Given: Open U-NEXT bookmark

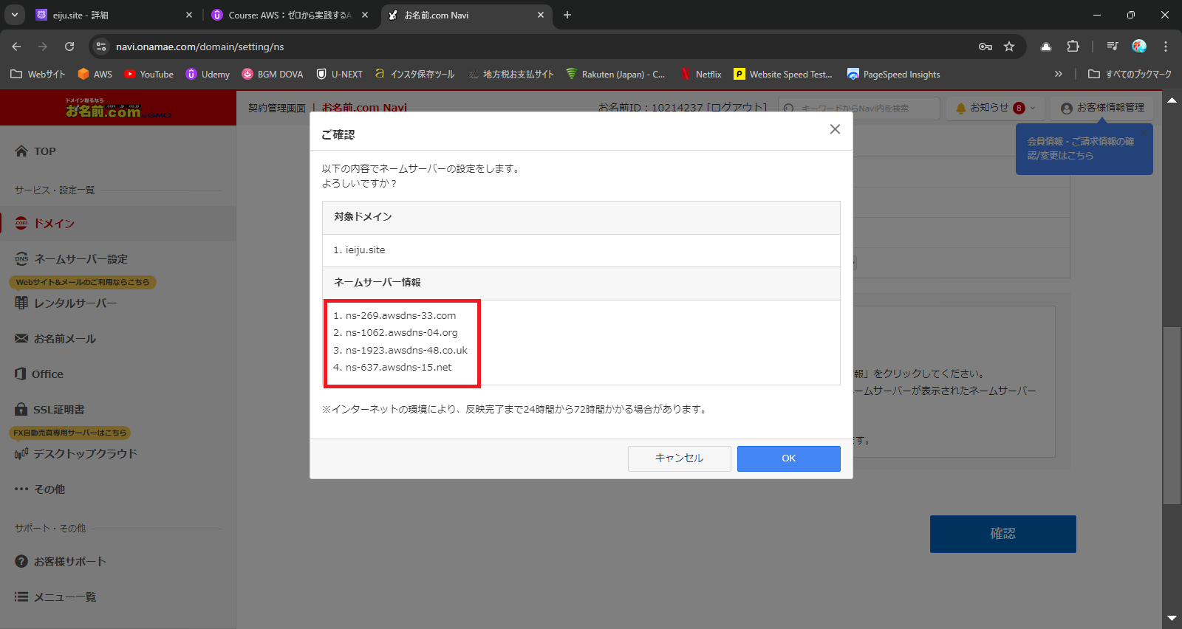Looking at the screenshot, I should point(340,75).
